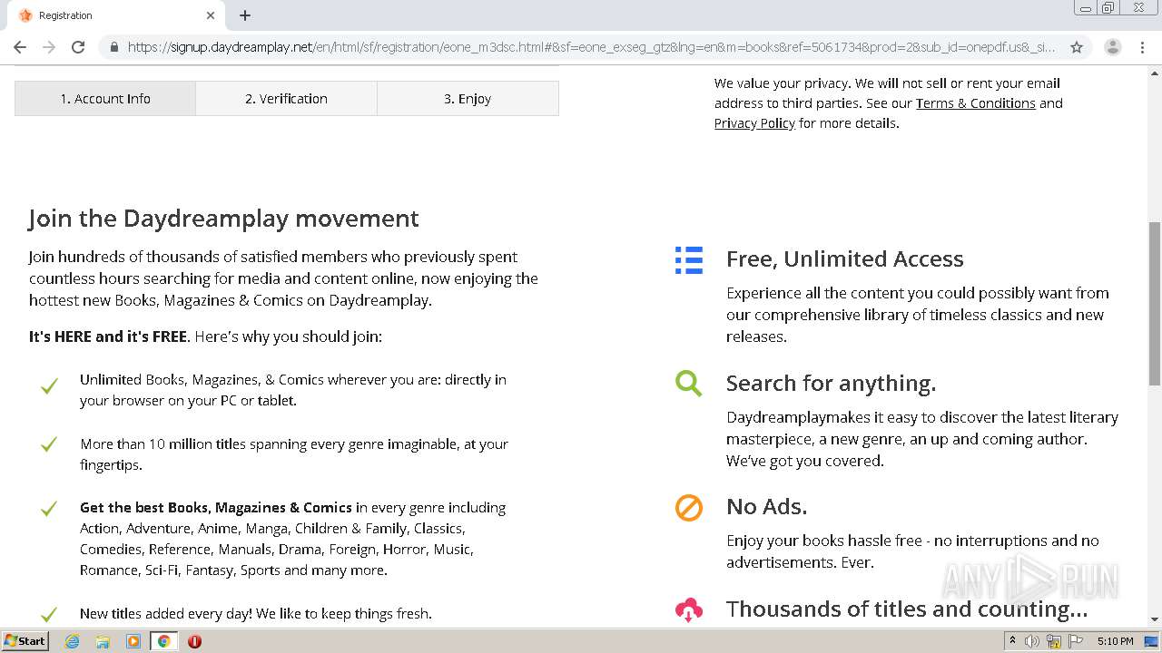Viewport: 1162px width, 653px height.
Task: Click the address bar URL
Action: pos(590,47)
